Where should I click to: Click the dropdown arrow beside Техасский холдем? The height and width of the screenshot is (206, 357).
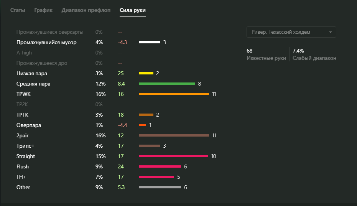(330, 32)
